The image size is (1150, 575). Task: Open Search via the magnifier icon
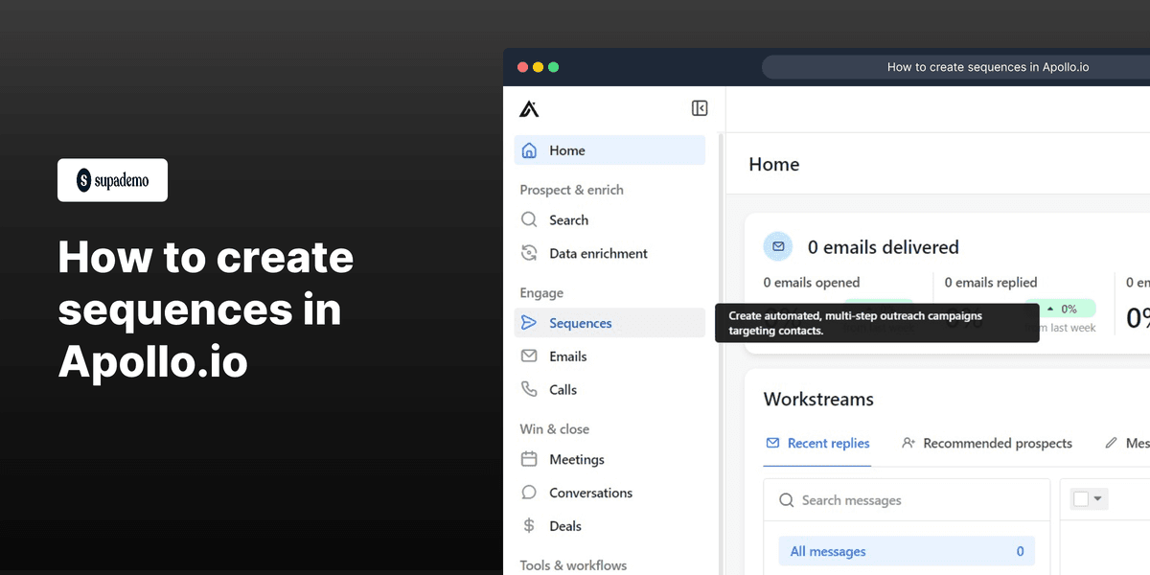pyautogui.click(x=529, y=219)
